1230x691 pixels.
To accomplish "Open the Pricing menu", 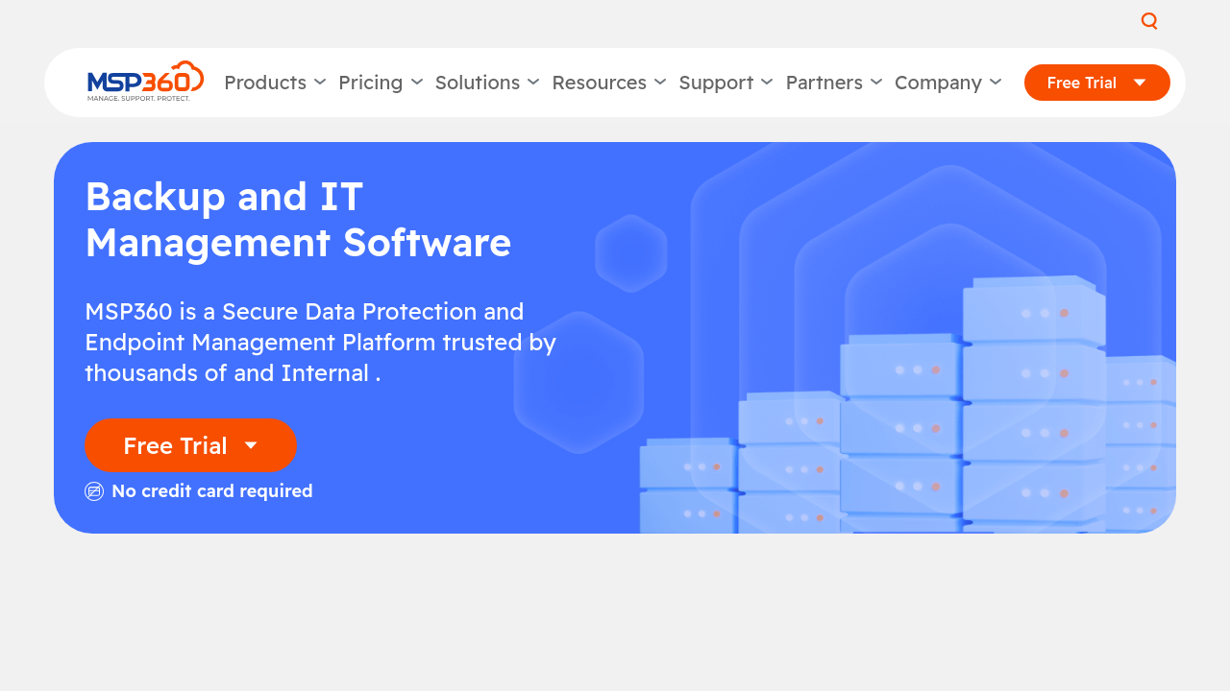I will pyautogui.click(x=370, y=83).
